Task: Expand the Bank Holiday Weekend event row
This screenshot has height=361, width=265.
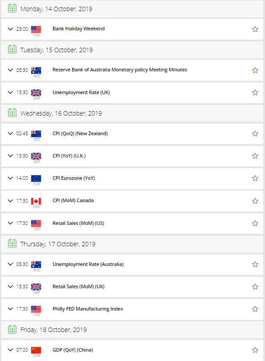Action: (10, 29)
